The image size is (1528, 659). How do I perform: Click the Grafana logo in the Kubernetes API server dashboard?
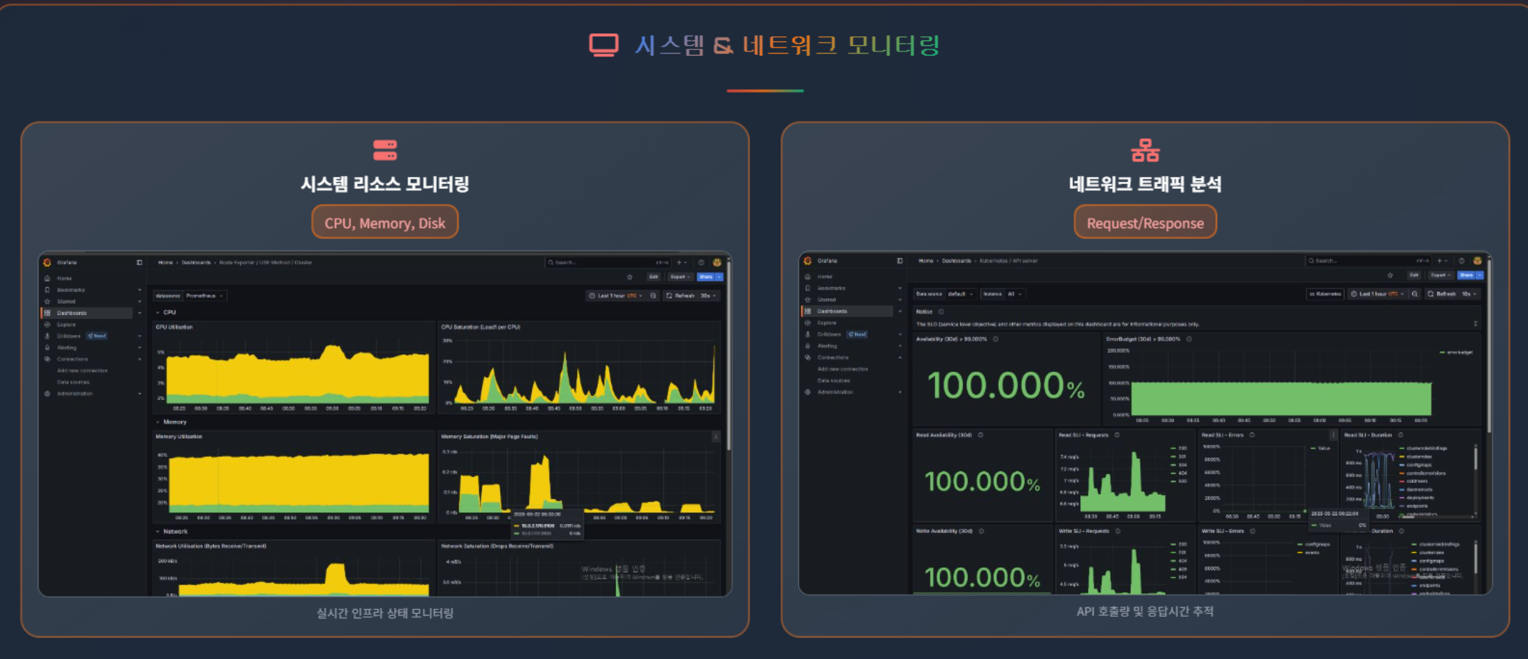pos(807,261)
